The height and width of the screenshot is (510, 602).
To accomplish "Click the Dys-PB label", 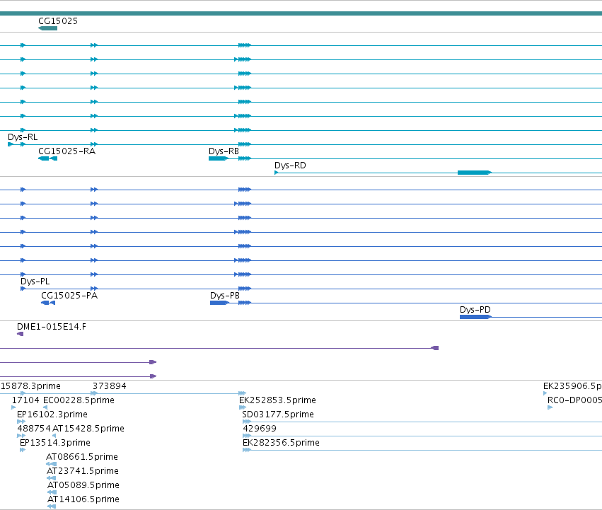I will click(x=225, y=296).
